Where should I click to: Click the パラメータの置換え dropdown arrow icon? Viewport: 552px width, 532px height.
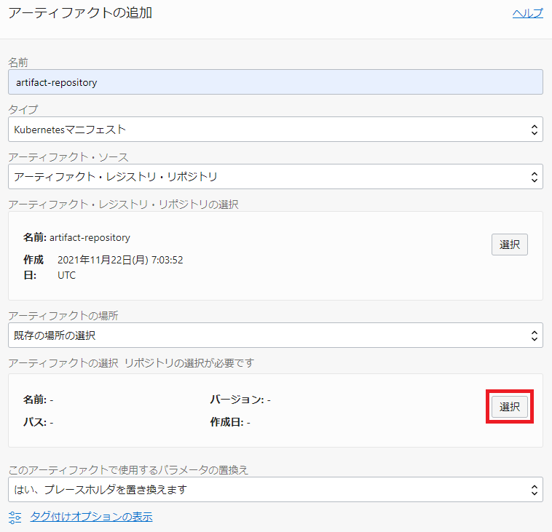[535, 490]
